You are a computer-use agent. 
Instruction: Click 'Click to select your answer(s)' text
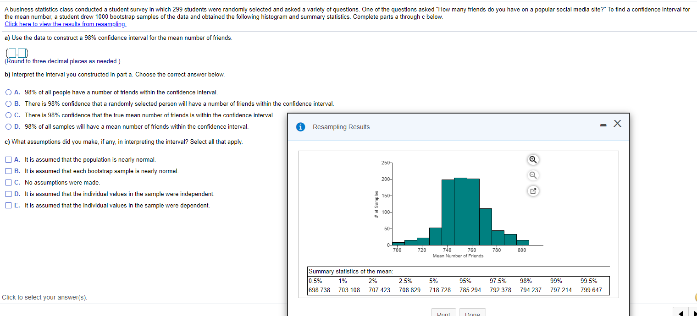(x=44, y=298)
